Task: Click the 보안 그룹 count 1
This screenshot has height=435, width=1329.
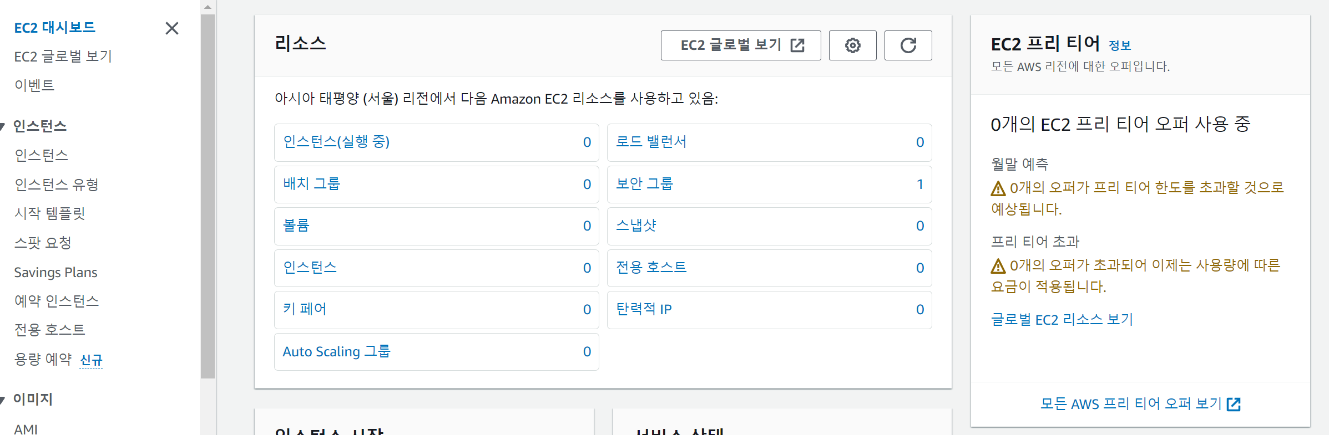Action: 919,184
